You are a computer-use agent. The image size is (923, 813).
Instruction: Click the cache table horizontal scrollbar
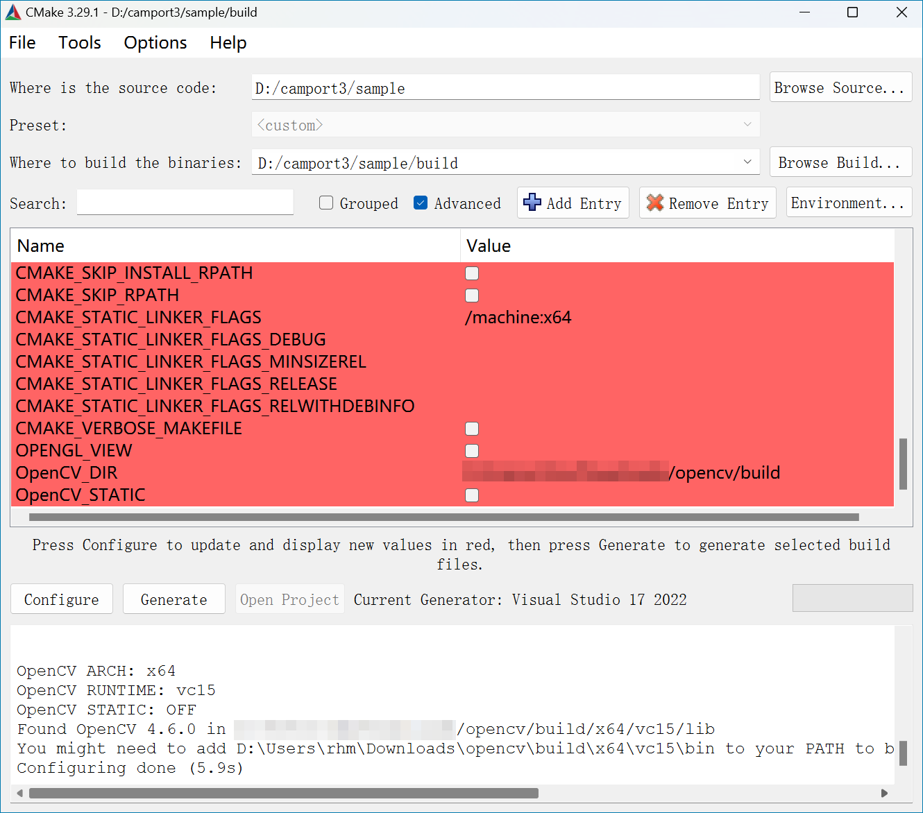point(444,517)
